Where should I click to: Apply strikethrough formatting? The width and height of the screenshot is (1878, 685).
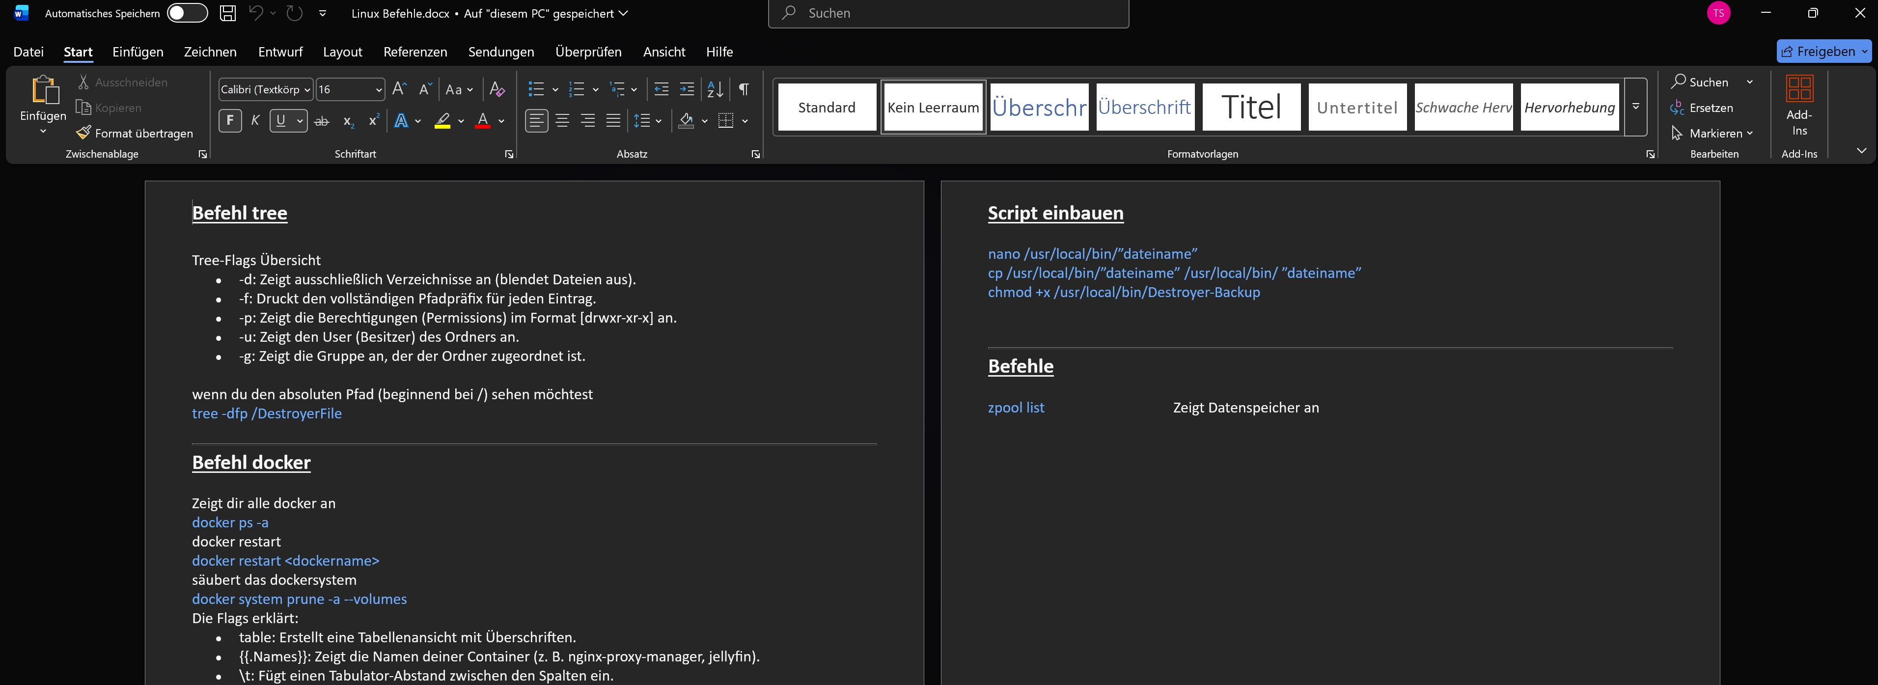point(322,121)
